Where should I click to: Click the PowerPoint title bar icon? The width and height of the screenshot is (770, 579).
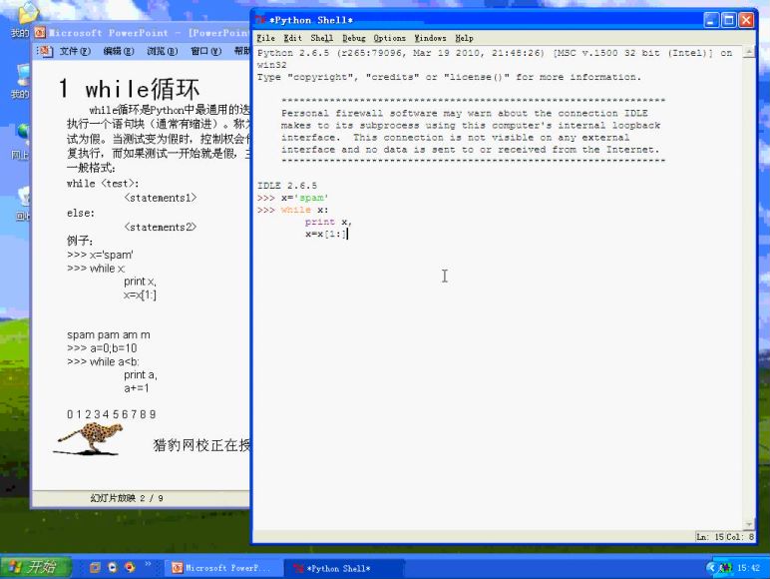coord(40,33)
